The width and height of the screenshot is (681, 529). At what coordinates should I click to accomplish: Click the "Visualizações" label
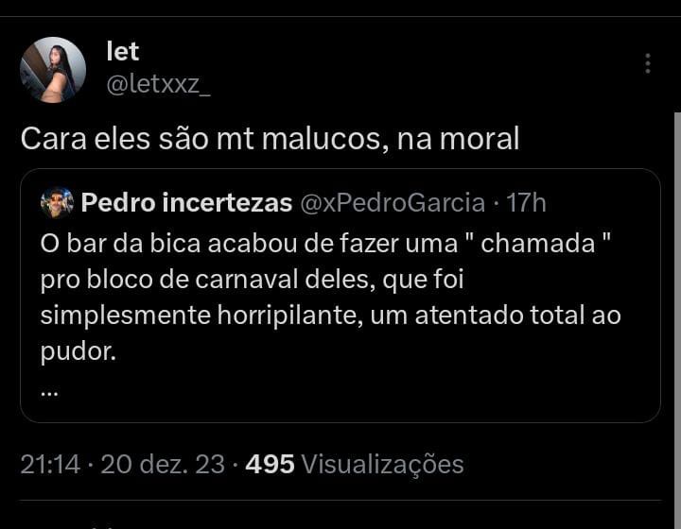coord(383,464)
